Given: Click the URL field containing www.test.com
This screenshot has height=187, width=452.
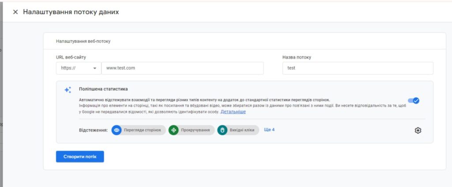Looking at the screenshot, I should pyautogui.click(x=182, y=68).
